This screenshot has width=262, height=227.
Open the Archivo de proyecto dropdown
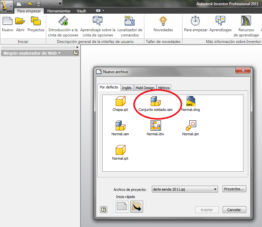click(x=185, y=189)
